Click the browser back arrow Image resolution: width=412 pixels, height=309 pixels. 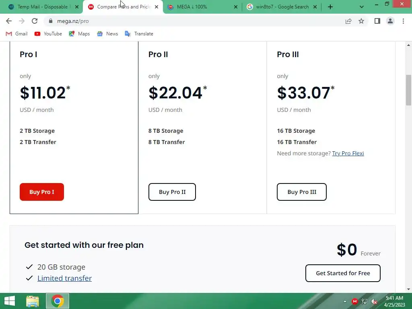(x=9, y=21)
